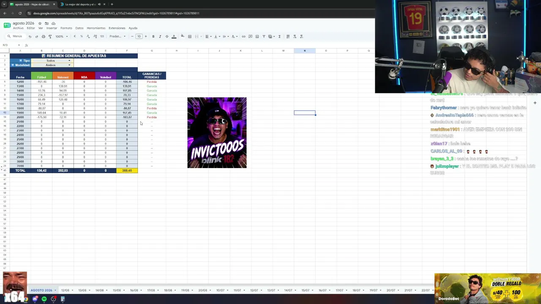Toggle bold formatting
541x304 pixels.
pos(153,36)
